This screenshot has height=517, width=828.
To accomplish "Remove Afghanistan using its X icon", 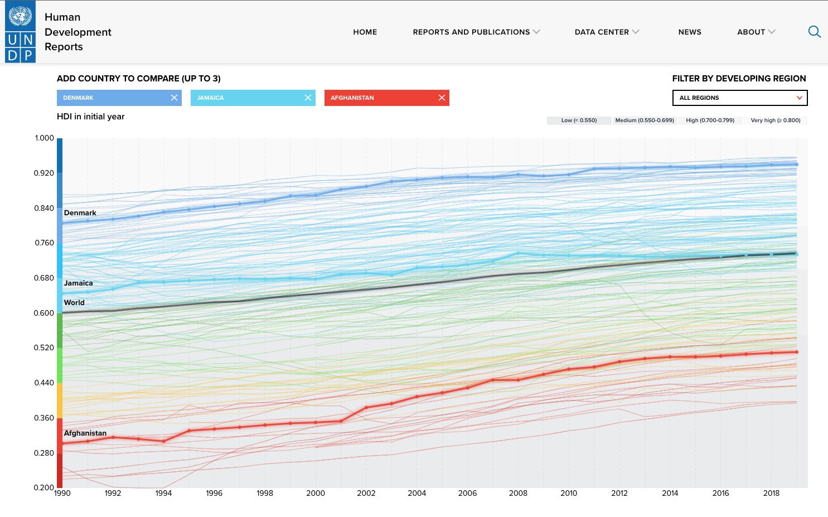I will [442, 98].
